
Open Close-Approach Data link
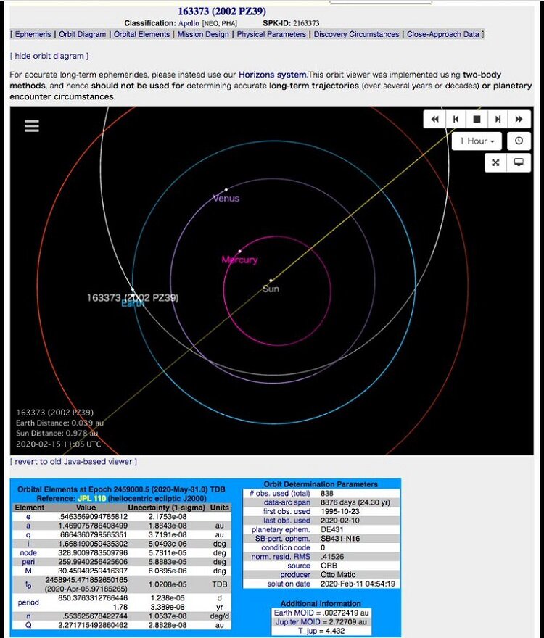coord(443,34)
